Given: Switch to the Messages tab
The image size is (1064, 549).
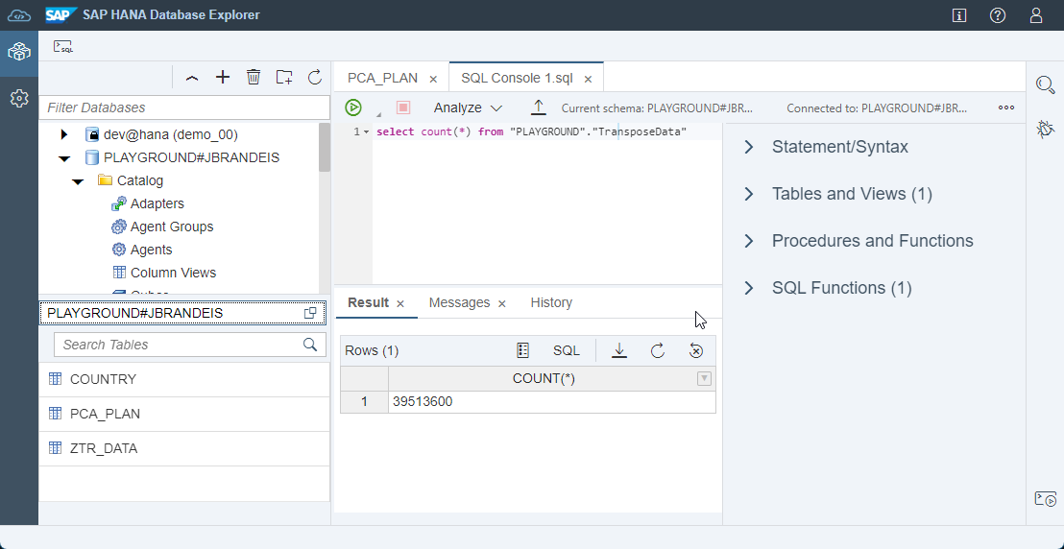Looking at the screenshot, I should [459, 302].
